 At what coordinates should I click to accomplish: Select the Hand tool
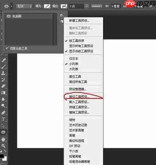click(x=4, y=140)
